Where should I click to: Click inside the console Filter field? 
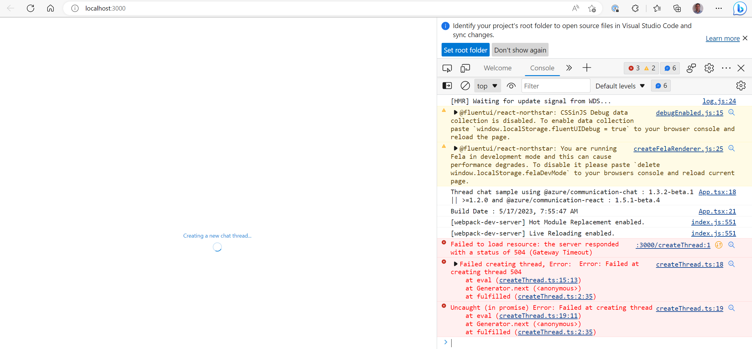[x=556, y=86]
